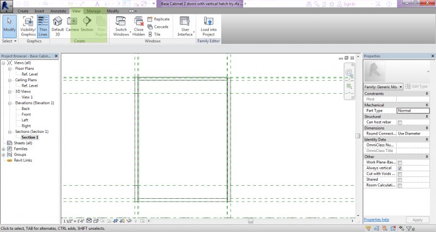Switch to the Manage tab
The height and width of the screenshot is (232, 436).
(x=93, y=11)
